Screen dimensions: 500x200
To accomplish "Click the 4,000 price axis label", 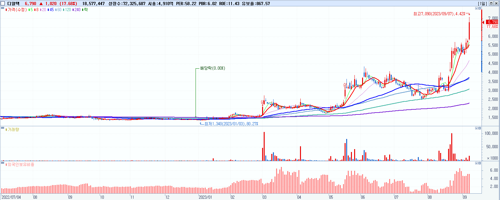I will 493,72.
